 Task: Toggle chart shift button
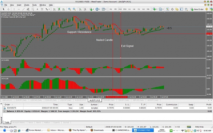click(x=85, y=9)
